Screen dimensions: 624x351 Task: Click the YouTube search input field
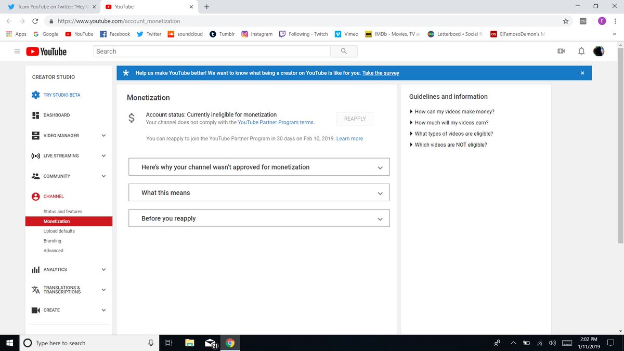click(212, 51)
